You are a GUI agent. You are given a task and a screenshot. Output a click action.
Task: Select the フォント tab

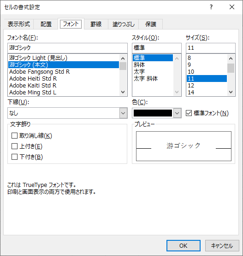(71, 24)
